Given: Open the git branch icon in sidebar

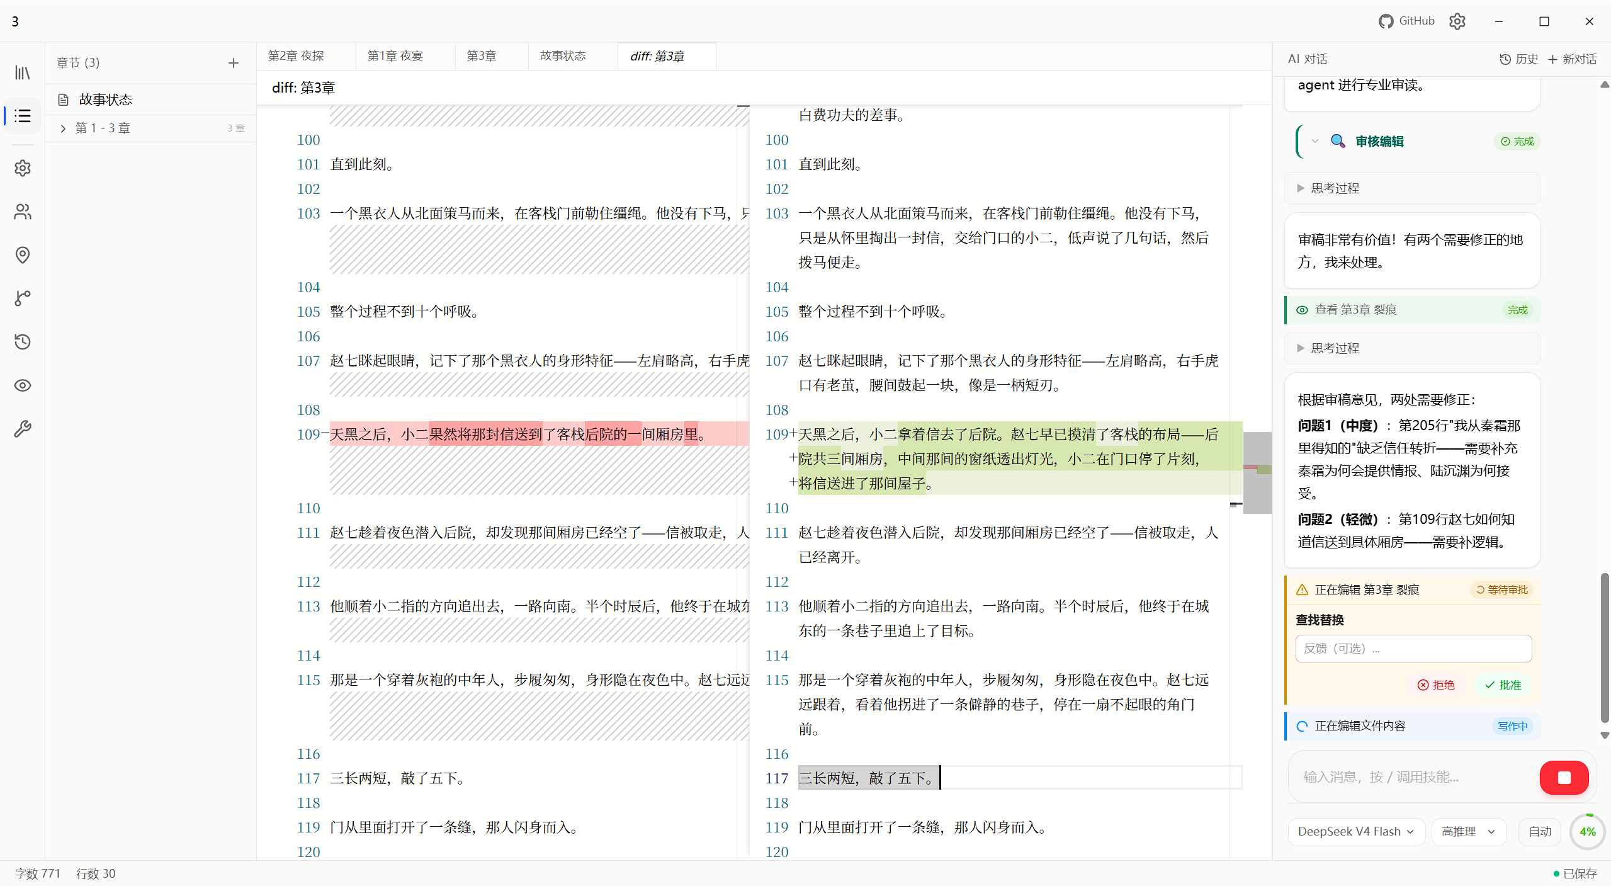Looking at the screenshot, I should (23, 298).
